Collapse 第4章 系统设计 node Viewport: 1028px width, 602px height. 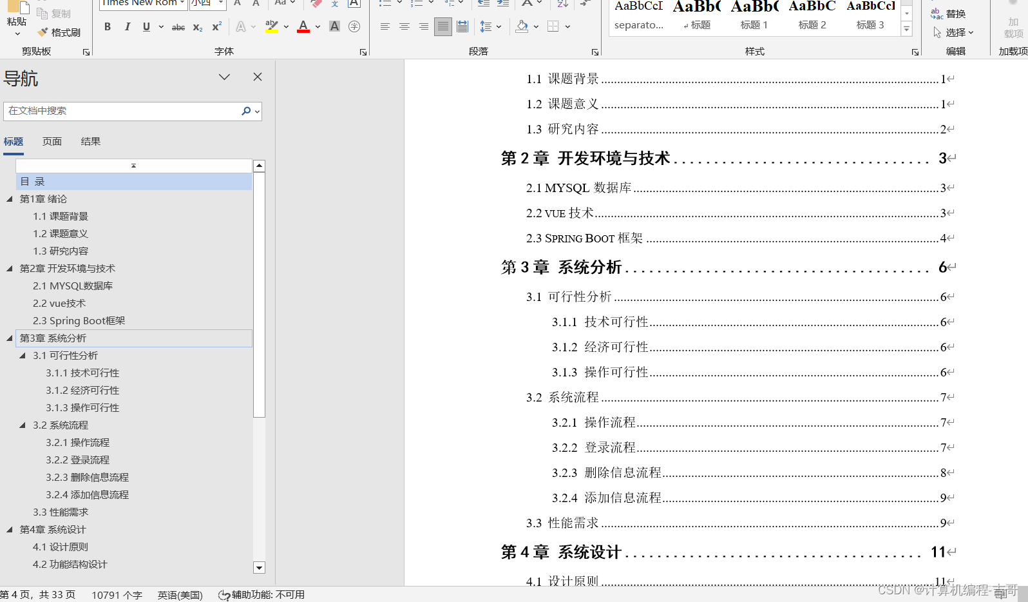[x=9, y=530]
